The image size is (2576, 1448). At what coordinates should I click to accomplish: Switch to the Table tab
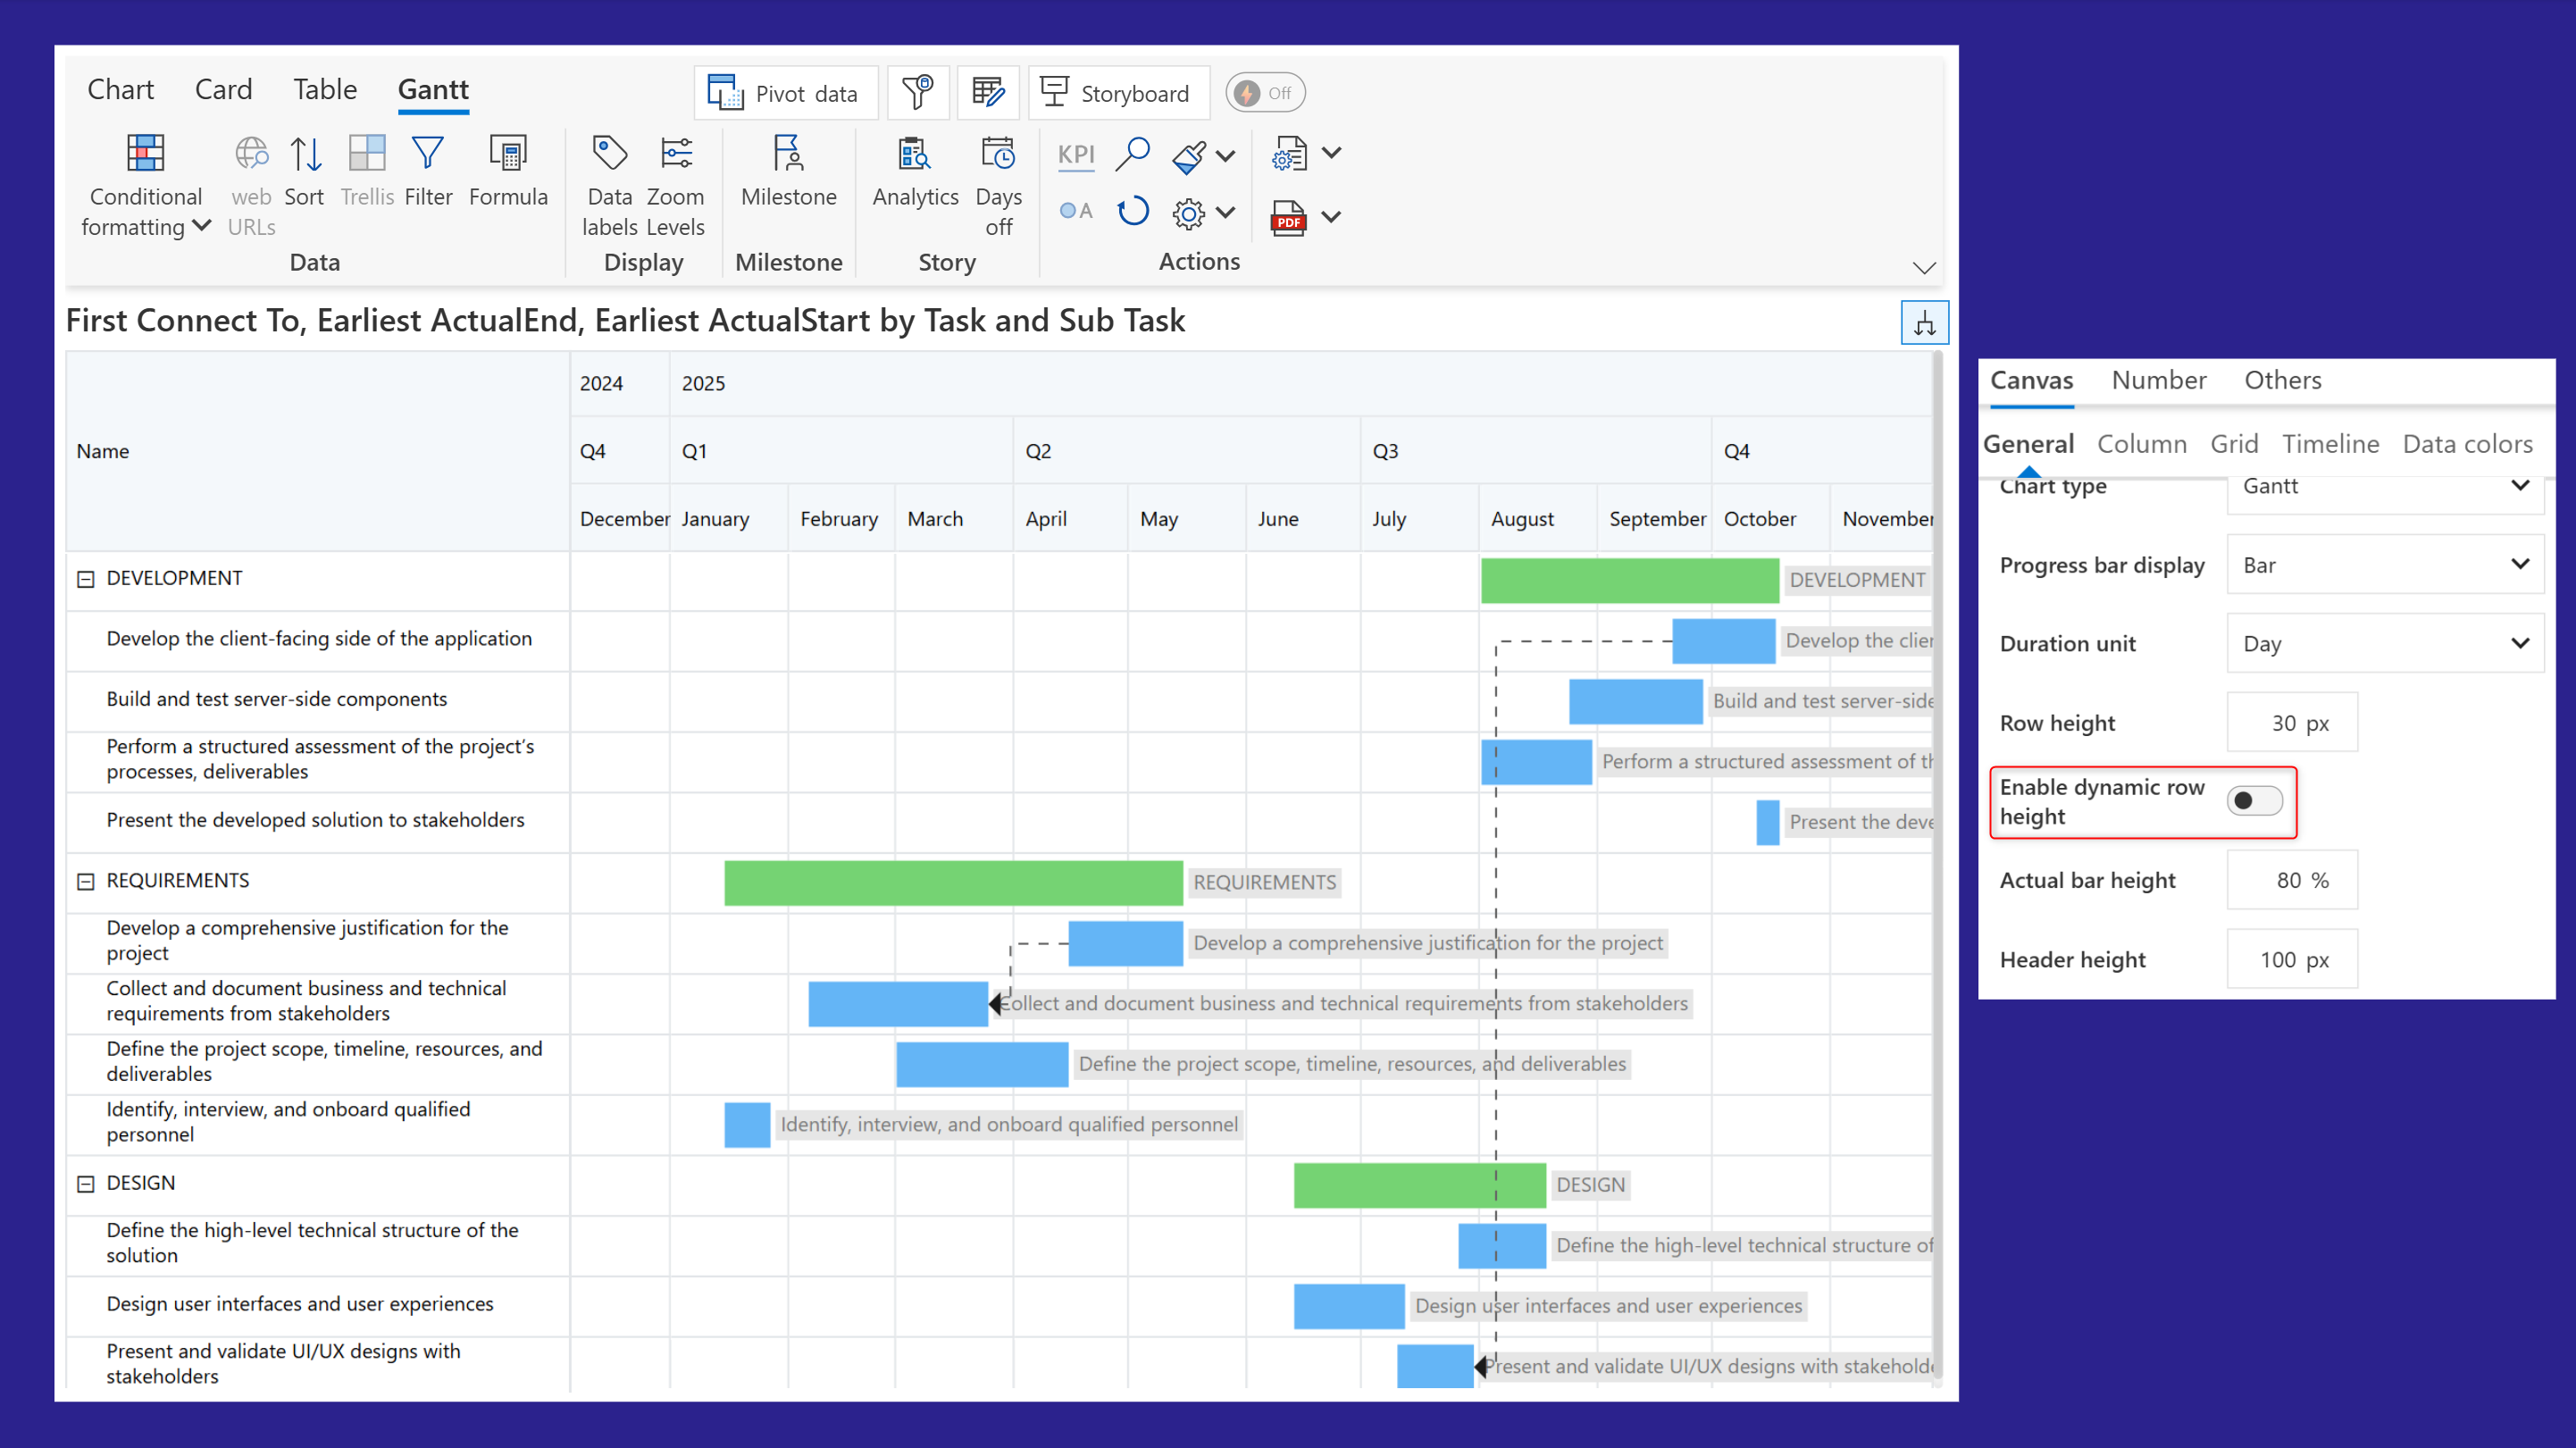(324, 90)
